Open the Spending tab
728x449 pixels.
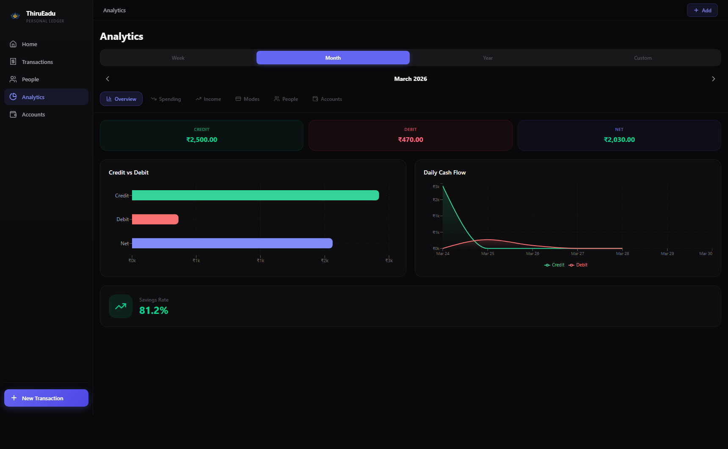coord(166,99)
